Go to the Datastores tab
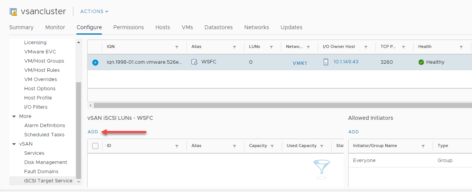 (219, 27)
